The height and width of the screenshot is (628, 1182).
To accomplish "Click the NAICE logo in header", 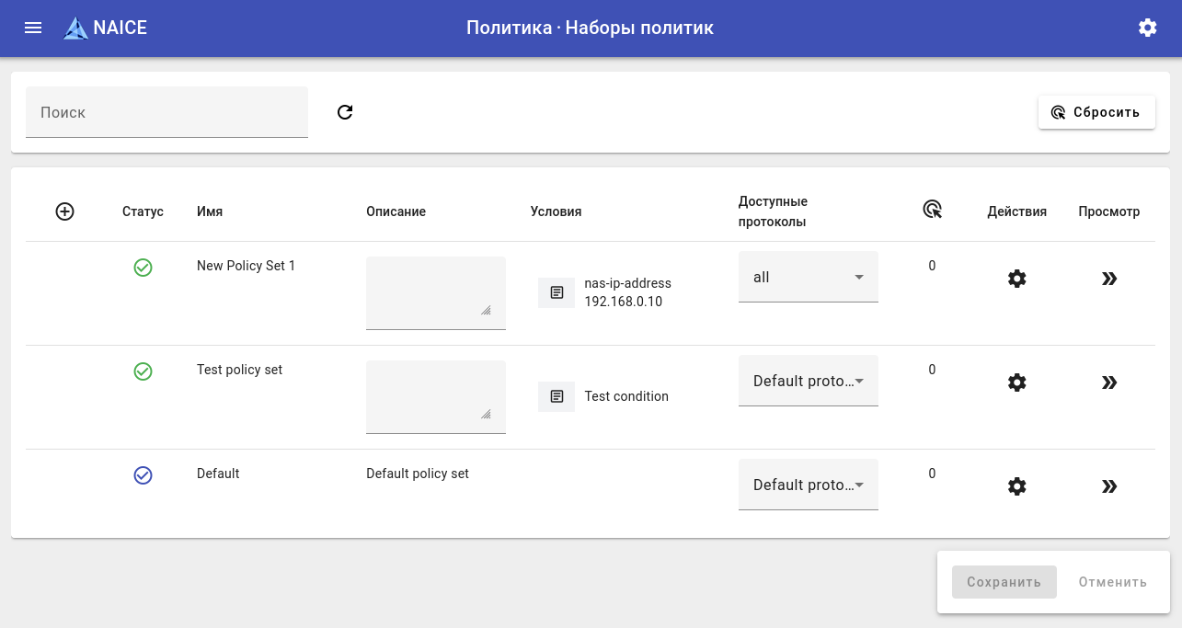I will tap(105, 28).
